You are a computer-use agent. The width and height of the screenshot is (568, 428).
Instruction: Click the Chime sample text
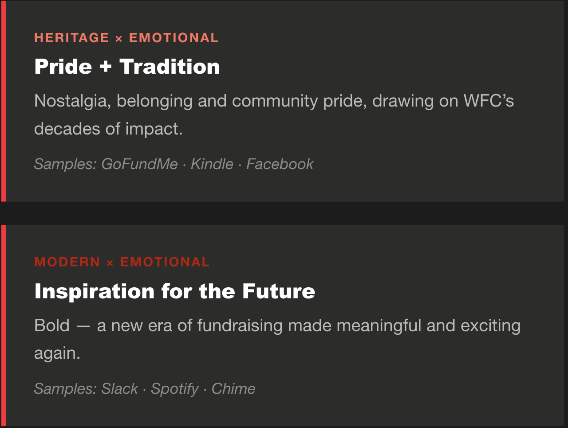point(233,389)
